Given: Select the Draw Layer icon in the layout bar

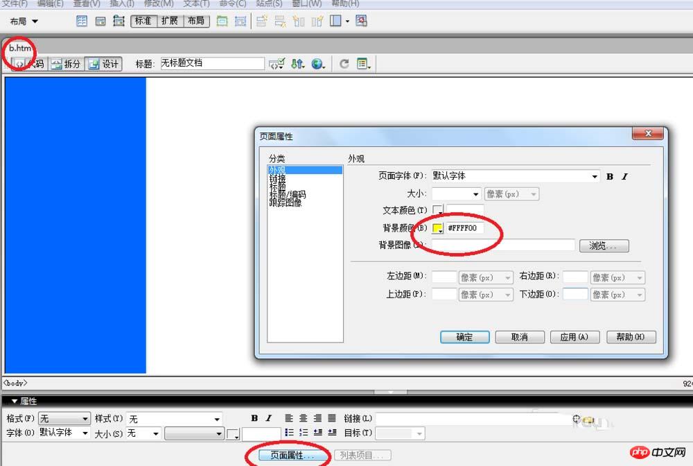Looking at the screenshot, I should [119, 21].
